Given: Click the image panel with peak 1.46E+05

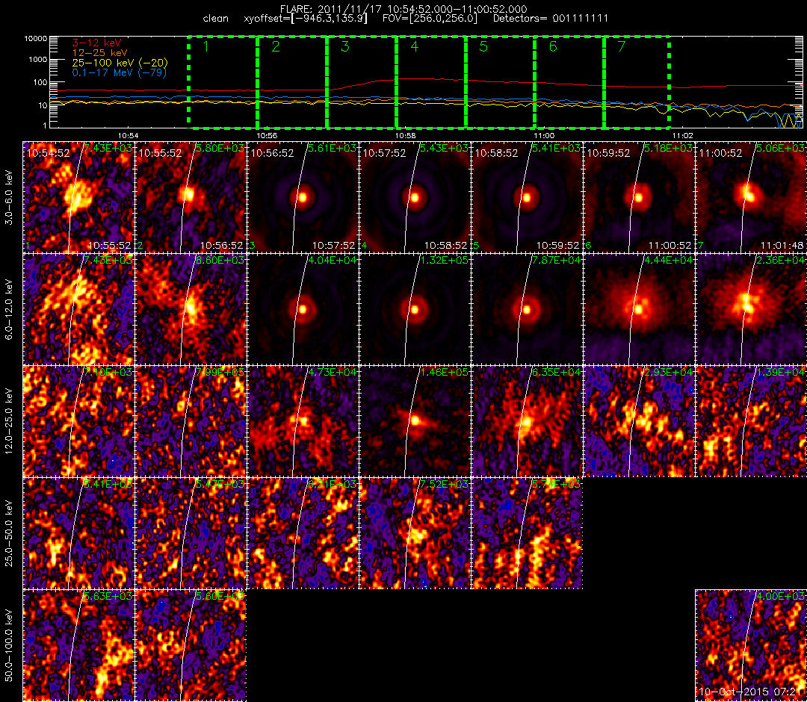Looking at the screenshot, I should [415, 422].
